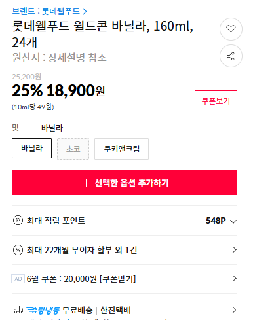Click the 슈팅냉동 shipping logo

coord(43,310)
